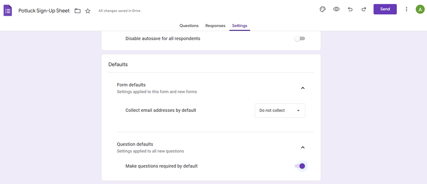This screenshot has height=184, width=427.
Task: Open the customize theme palette
Action: click(323, 9)
